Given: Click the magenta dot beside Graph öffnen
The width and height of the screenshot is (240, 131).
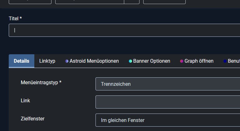Looking at the screenshot, I should pyautogui.click(x=182, y=61).
